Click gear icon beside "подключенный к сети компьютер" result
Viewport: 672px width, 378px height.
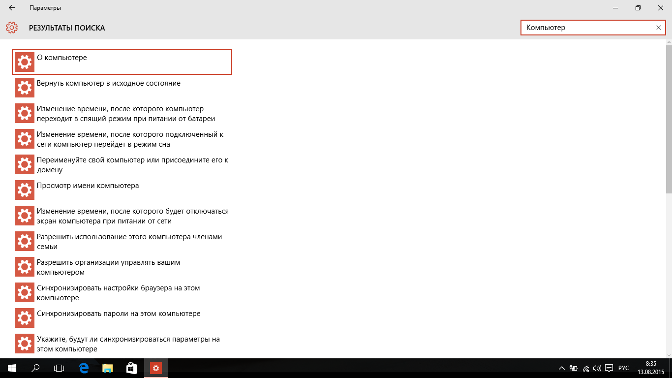25,139
